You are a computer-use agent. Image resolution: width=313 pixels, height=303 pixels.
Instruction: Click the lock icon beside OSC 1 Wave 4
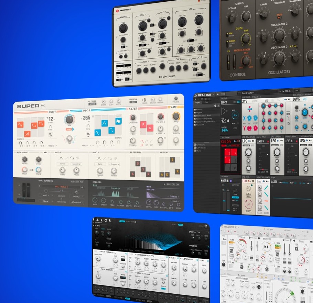(82, 187)
